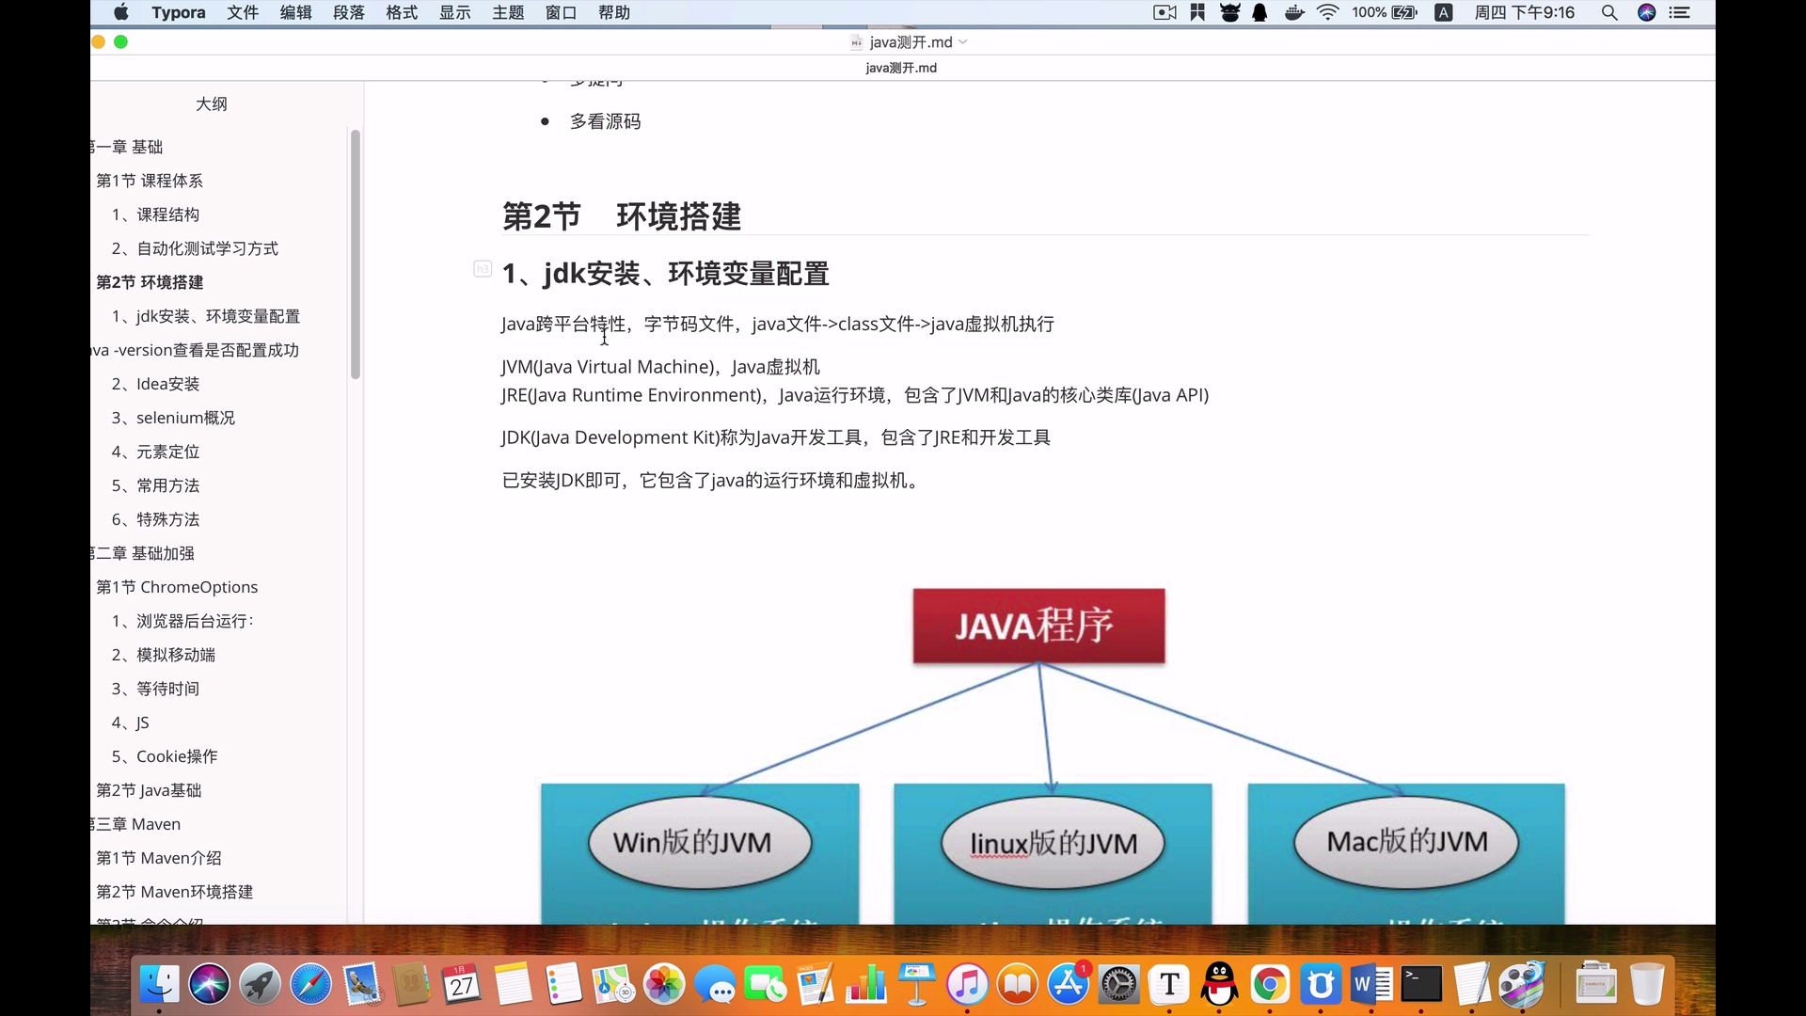Launch Google Chrome from the Dock
1806x1016 pixels.
point(1270,984)
